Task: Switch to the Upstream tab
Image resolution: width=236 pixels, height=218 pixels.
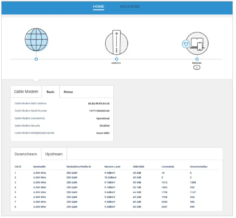Action: click(54, 154)
